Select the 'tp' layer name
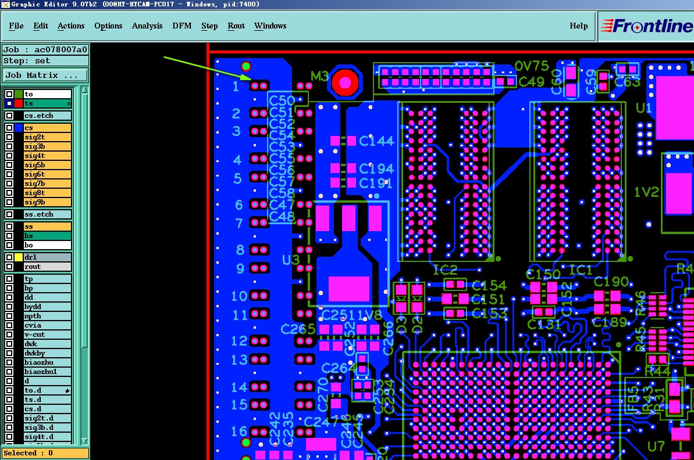 pyautogui.click(x=47, y=279)
